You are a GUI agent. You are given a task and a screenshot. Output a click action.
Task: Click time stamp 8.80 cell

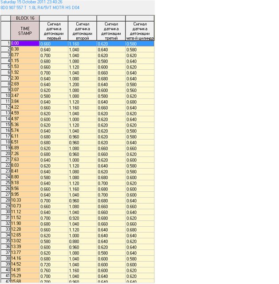(25, 177)
